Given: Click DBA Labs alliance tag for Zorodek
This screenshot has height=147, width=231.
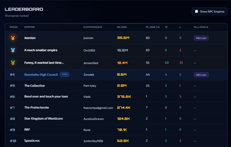Looking at the screenshot, I should click(201, 75).
